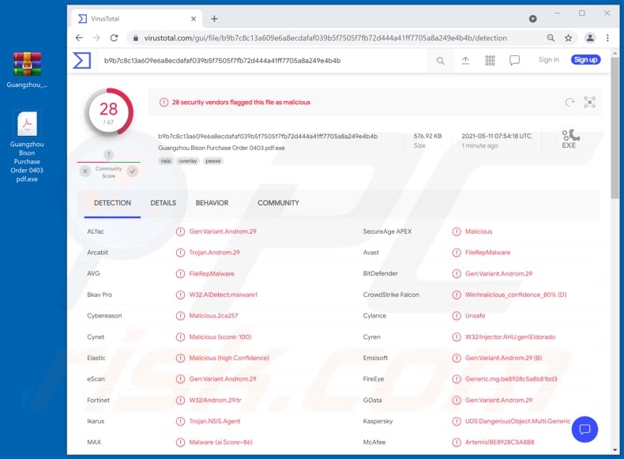Click the file name Guangzhou Bison Purchase Order text
624x459 pixels.
click(221, 148)
